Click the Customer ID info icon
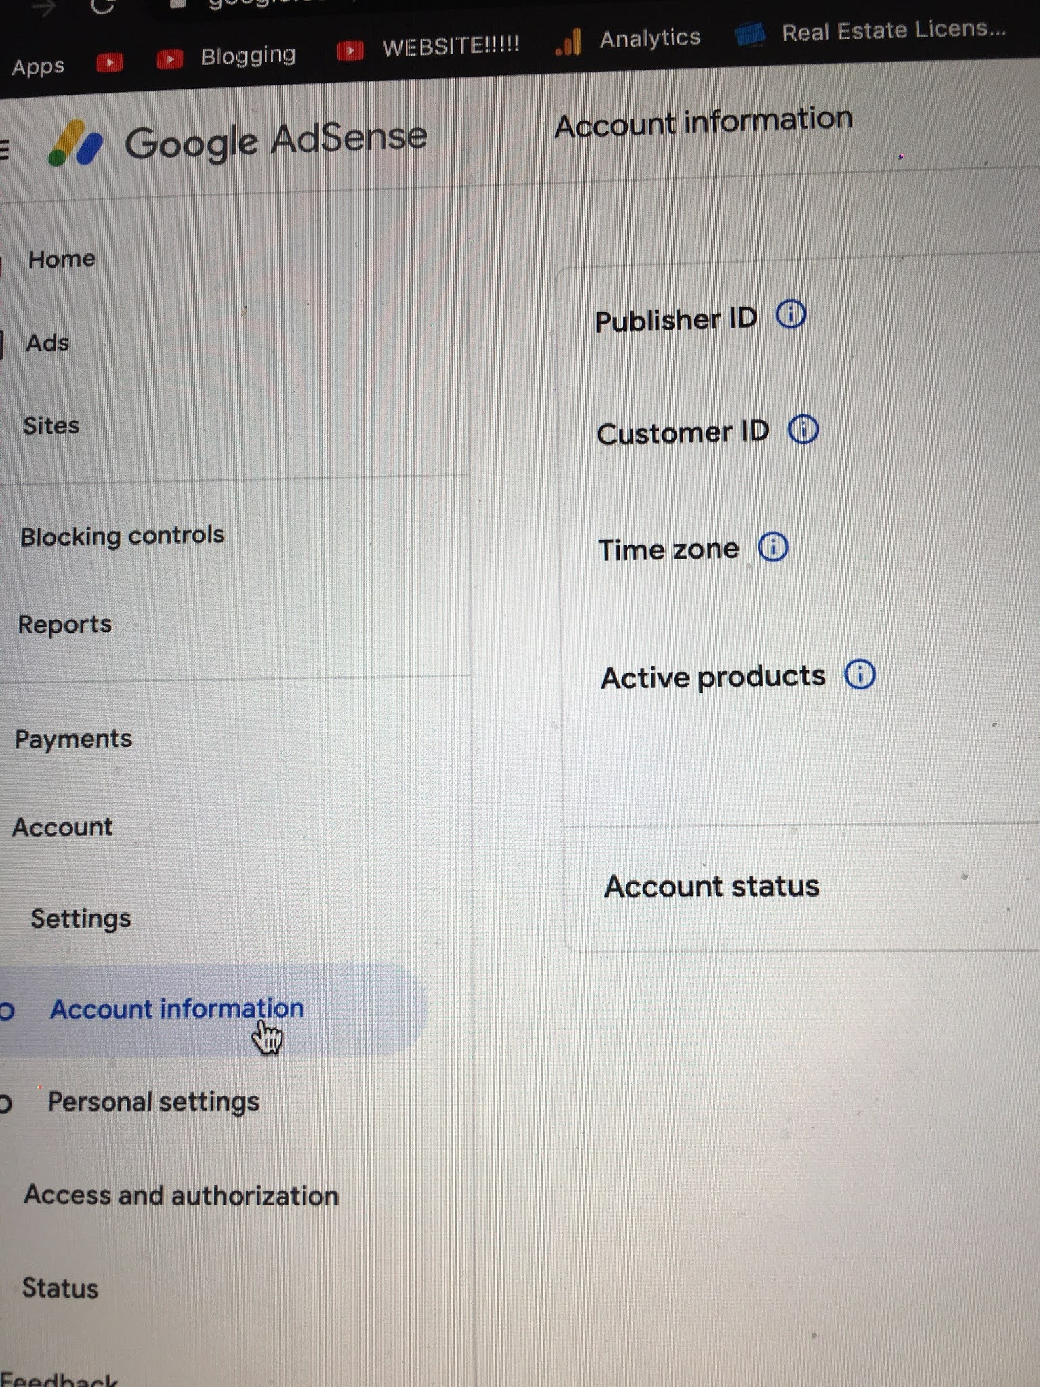This screenshot has width=1040, height=1387. pos(803,429)
